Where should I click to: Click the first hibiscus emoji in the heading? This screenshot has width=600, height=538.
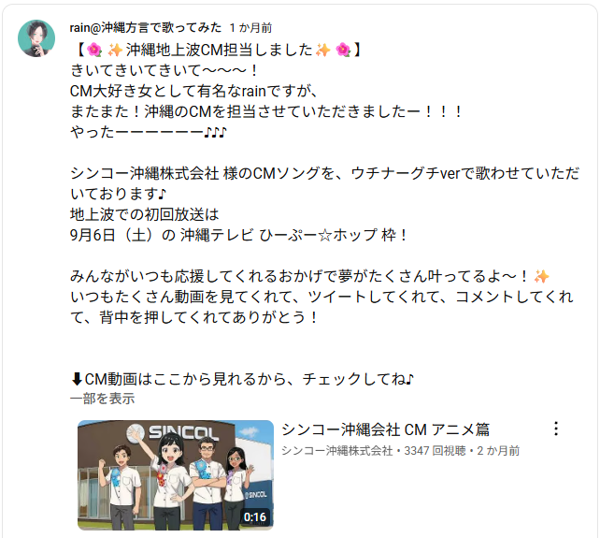94,50
